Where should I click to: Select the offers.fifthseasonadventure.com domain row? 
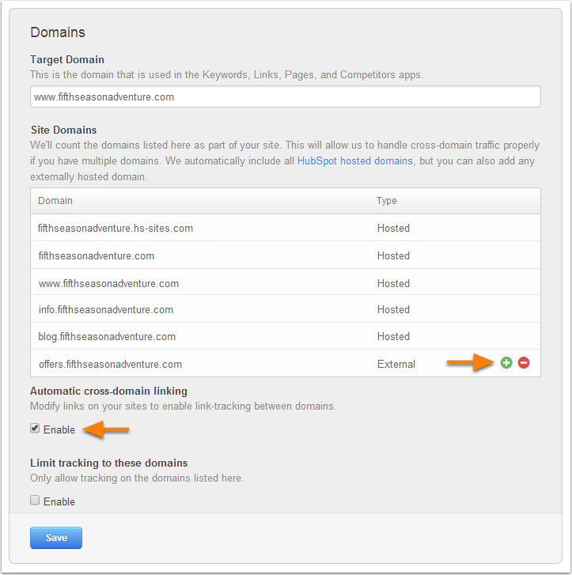coord(286,363)
